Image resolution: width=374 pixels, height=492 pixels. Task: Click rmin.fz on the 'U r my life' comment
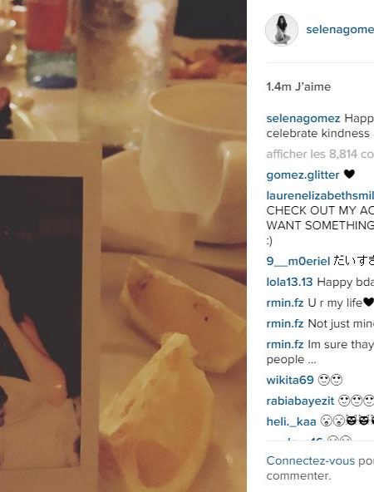[285, 303]
